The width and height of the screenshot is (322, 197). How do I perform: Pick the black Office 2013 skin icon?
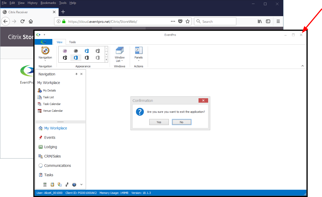click(x=87, y=58)
